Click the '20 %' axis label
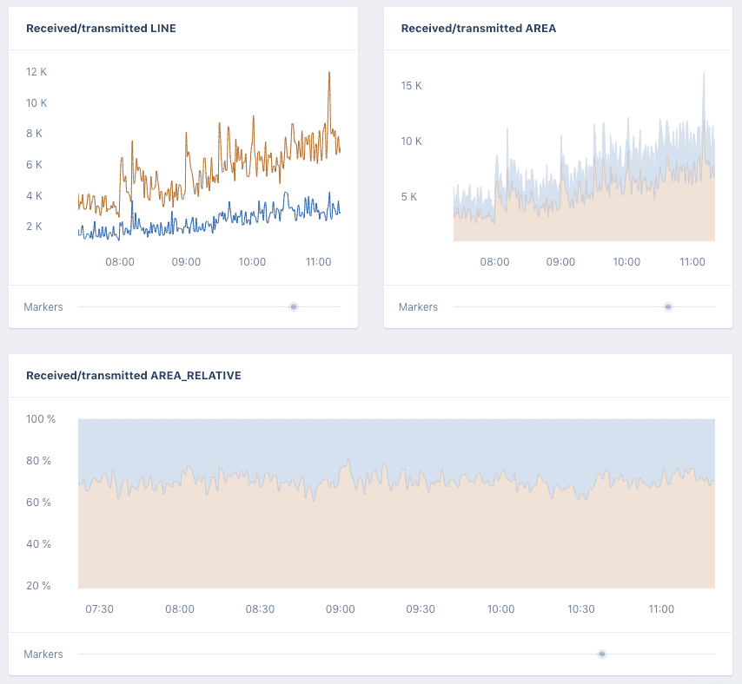This screenshot has width=742, height=684. [38, 585]
